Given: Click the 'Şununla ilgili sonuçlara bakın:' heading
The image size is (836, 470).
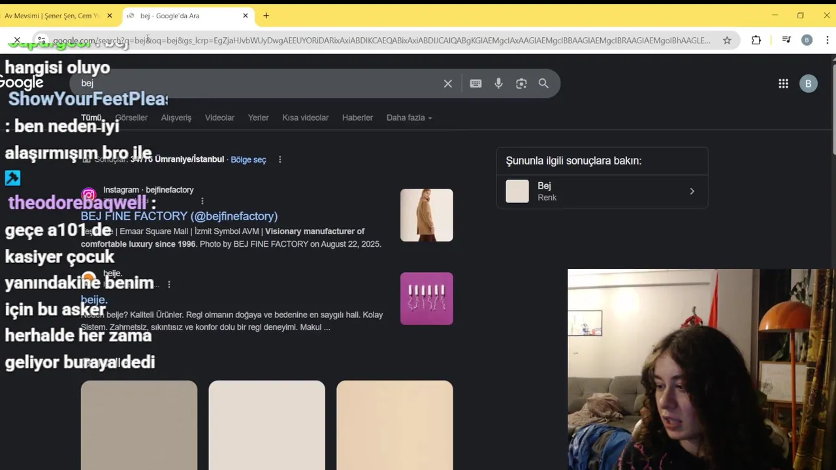Looking at the screenshot, I should 573,161.
